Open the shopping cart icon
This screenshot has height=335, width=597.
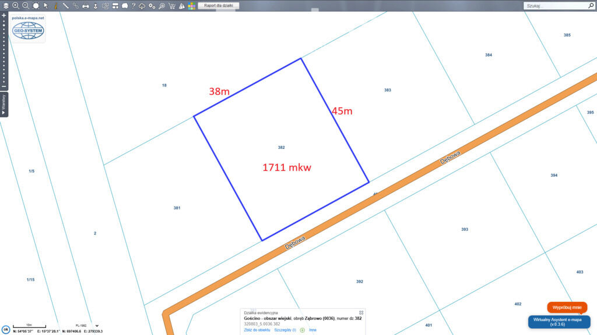(x=171, y=6)
